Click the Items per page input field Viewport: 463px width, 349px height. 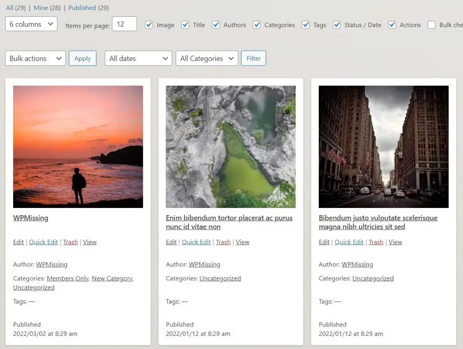point(124,24)
